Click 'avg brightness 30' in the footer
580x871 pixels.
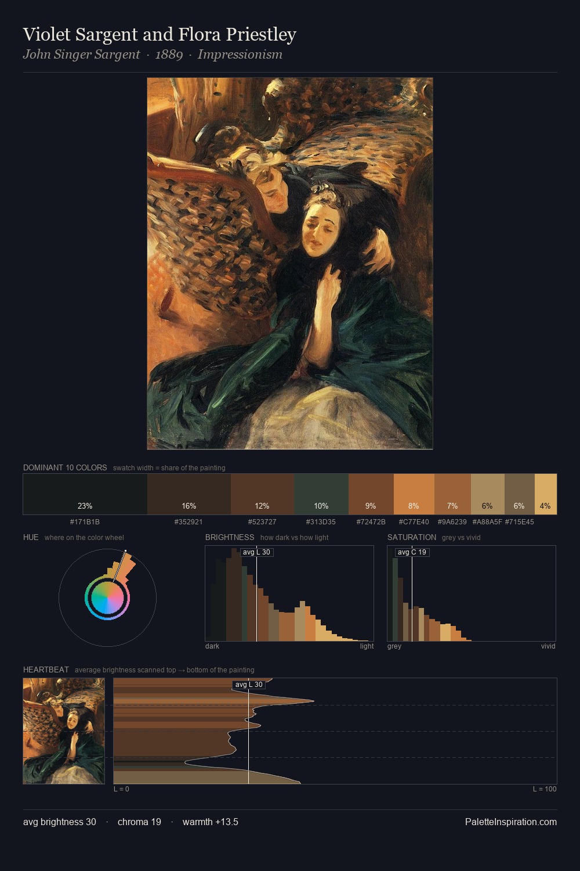tap(60, 822)
